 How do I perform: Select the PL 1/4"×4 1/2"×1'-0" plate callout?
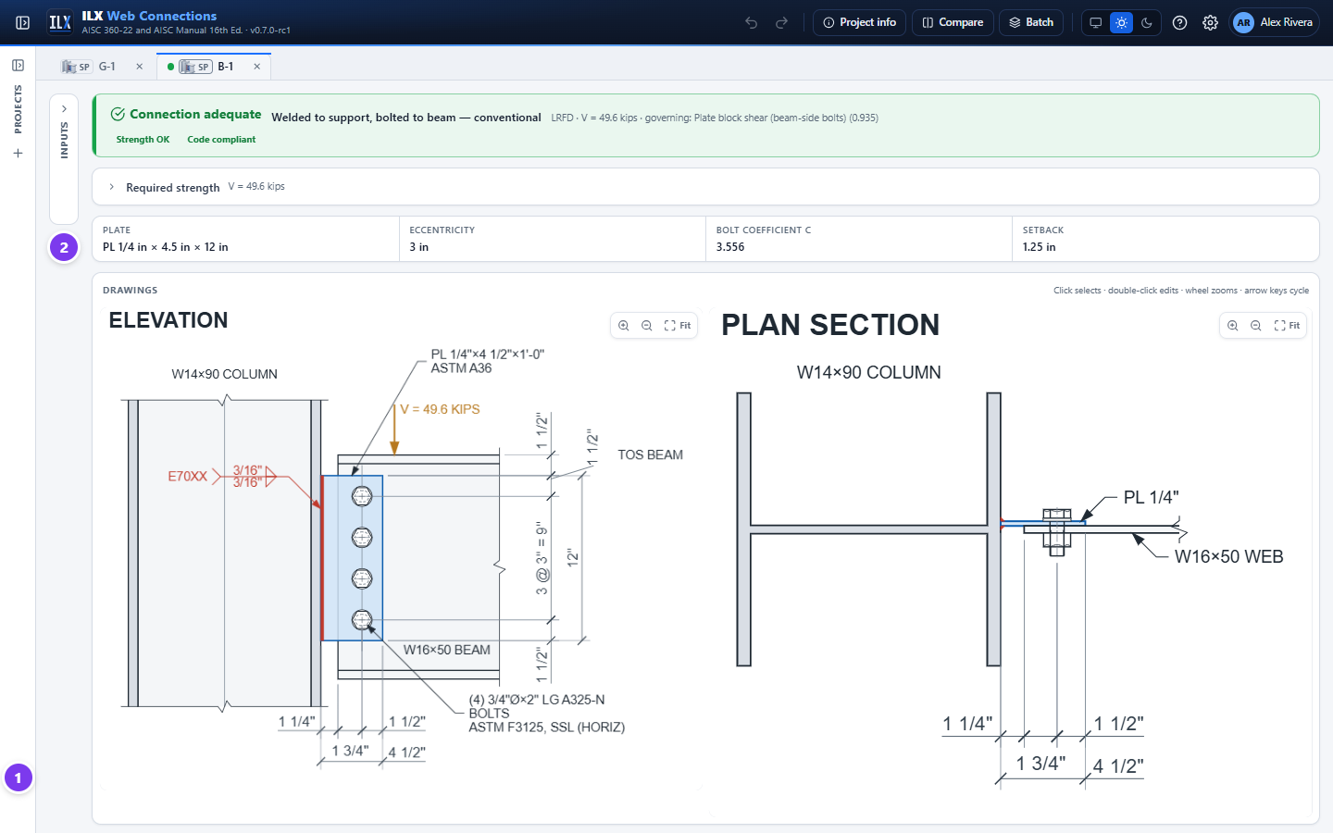click(488, 361)
